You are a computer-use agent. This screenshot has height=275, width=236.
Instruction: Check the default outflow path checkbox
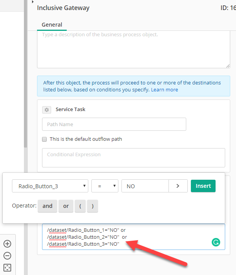click(x=44, y=139)
